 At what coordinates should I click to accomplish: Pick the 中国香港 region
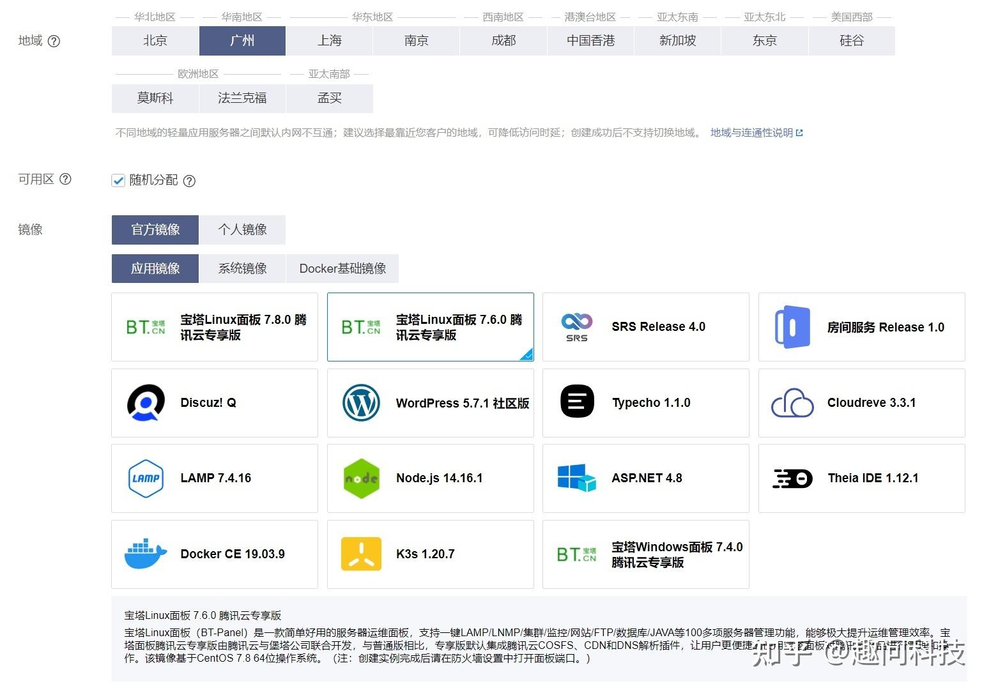[x=590, y=41]
